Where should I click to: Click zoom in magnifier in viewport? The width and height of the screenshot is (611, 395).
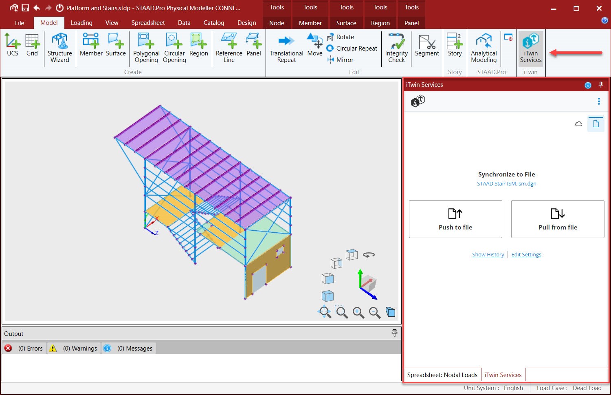(x=358, y=313)
